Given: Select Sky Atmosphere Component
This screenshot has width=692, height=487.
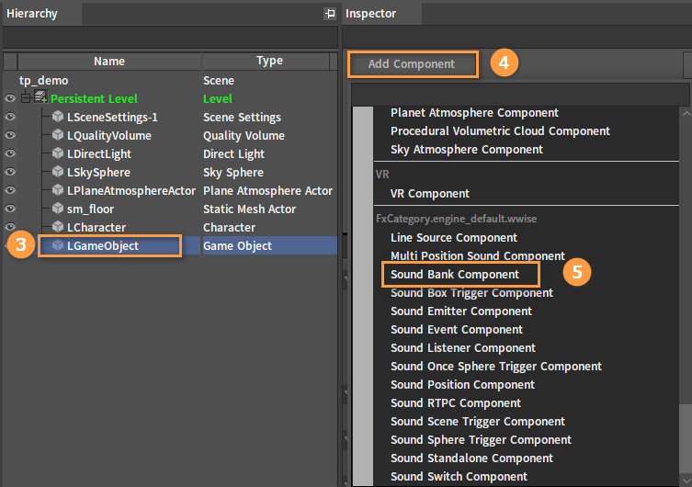Looking at the screenshot, I should [x=467, y=150].
